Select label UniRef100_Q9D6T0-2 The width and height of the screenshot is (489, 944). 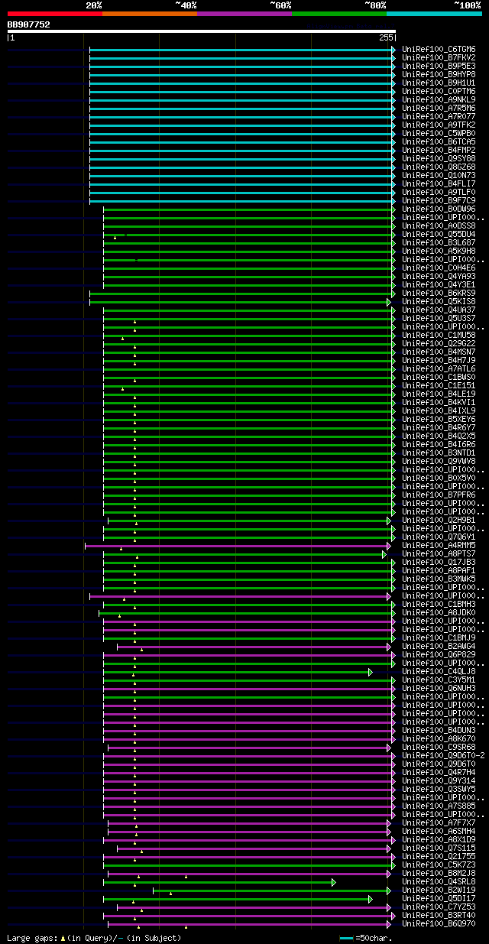(443, 755)
